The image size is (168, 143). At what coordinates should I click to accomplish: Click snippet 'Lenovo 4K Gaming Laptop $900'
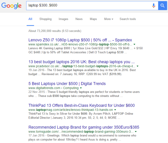point(86,50)
